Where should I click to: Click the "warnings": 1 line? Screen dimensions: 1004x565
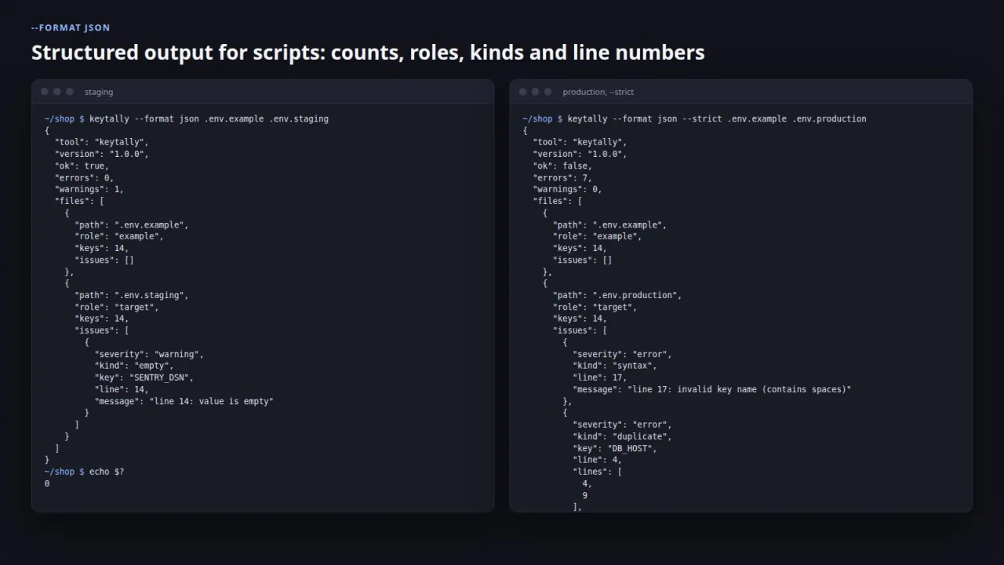click(x=89, y=189)
